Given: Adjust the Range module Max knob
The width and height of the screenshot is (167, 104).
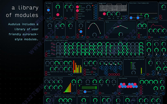Looking at the screenshot, I should click(62, 26).
